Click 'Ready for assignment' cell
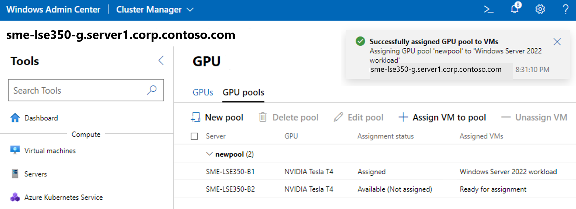 pyautogui.click(x=493, y=189)
